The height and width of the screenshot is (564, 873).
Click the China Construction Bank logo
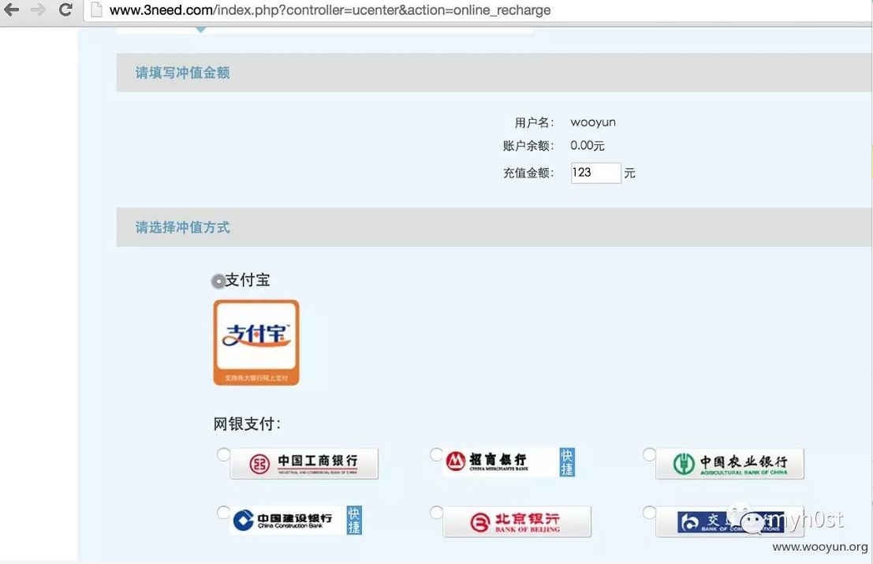coord(296,520)
